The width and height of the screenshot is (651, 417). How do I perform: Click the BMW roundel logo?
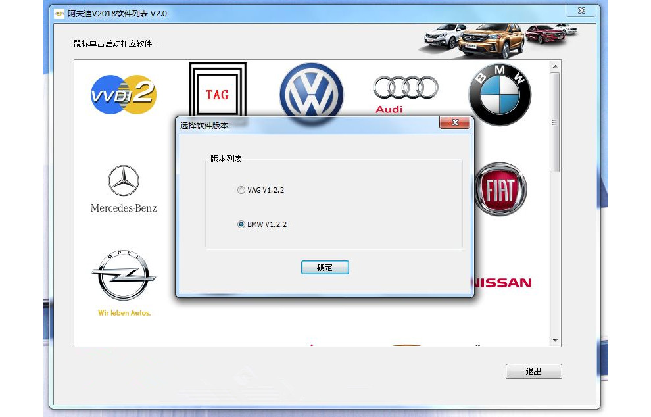(500, 95)
